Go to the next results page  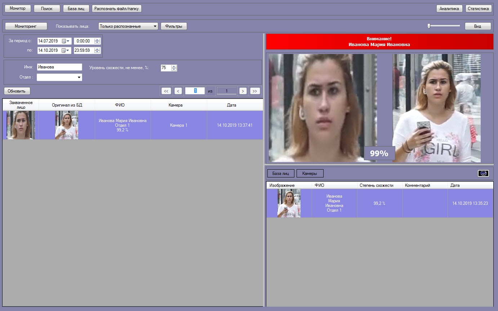pos(243,91)
